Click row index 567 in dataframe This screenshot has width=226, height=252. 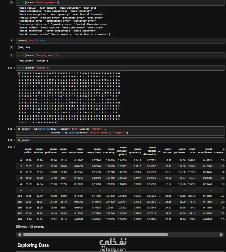click(x=19, y=213)
